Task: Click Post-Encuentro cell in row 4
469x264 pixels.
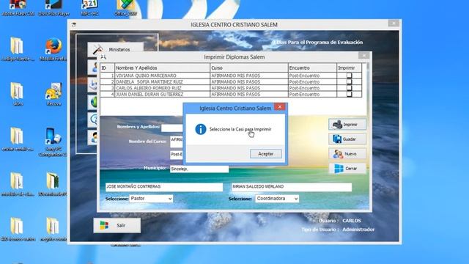Action: coord(312,95)
